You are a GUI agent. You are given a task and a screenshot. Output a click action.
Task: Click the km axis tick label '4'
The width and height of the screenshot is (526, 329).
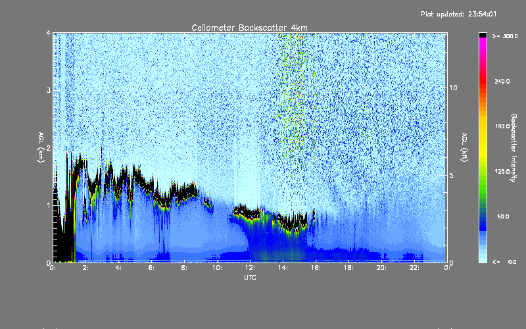click(49, 33)
